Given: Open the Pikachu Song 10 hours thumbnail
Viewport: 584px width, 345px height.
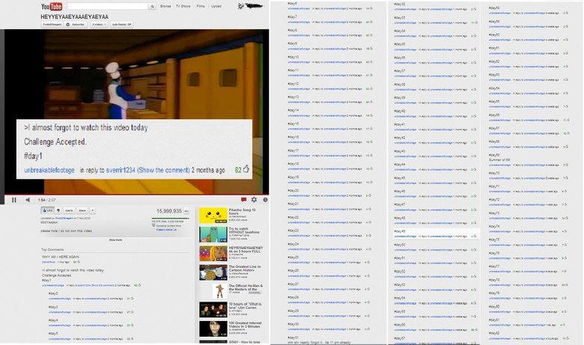Looking at the screenshot, I should [213, 216].
